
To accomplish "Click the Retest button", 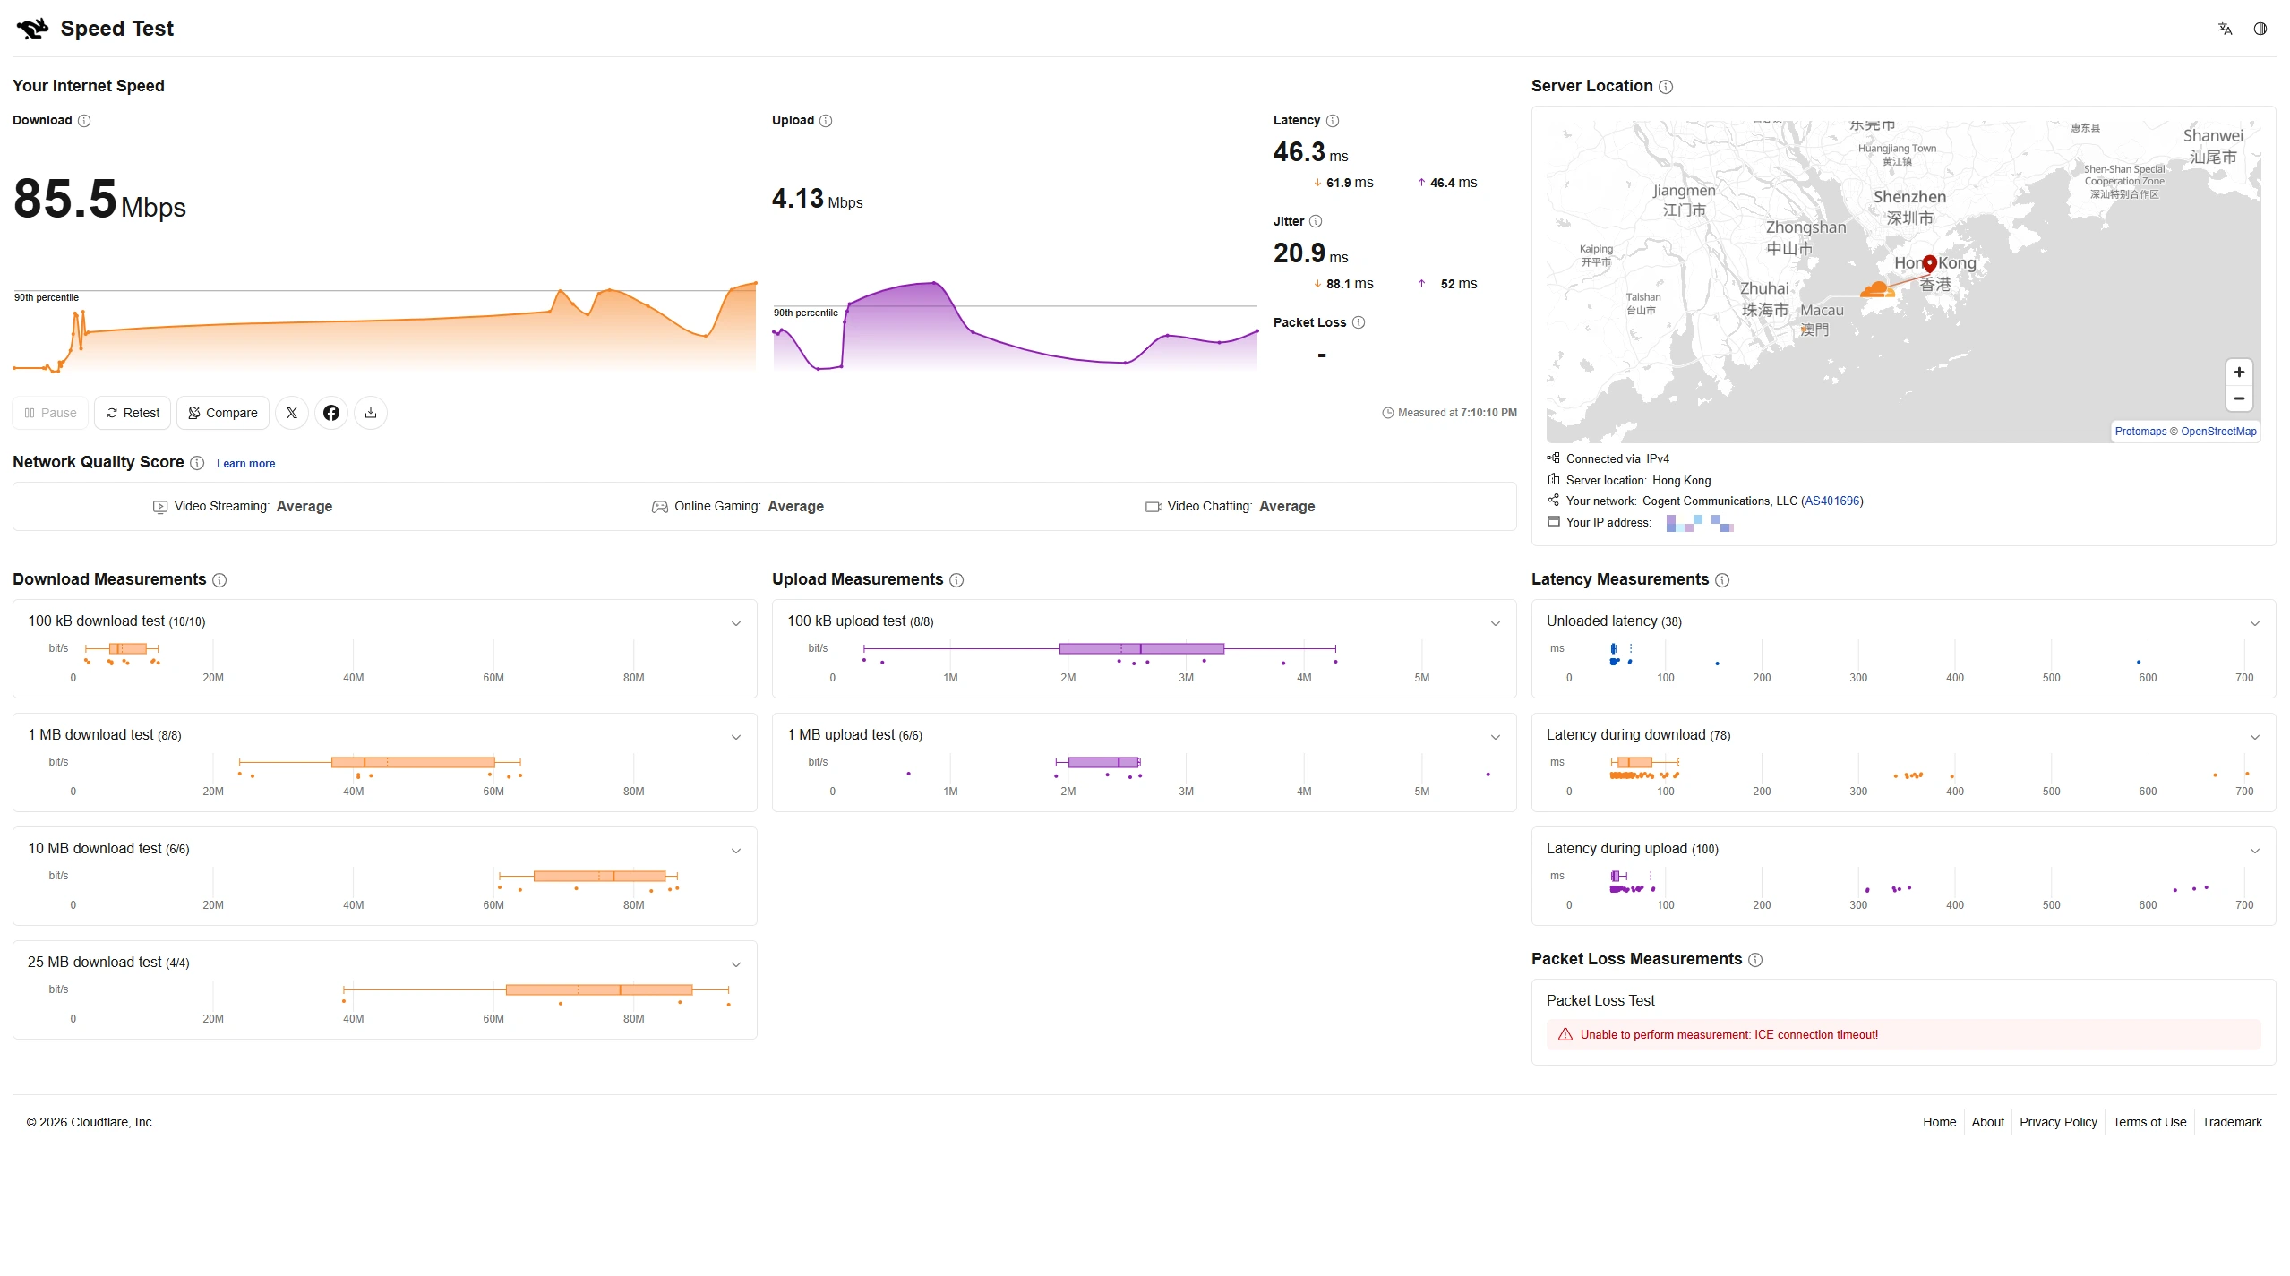I will pos(133,413).
